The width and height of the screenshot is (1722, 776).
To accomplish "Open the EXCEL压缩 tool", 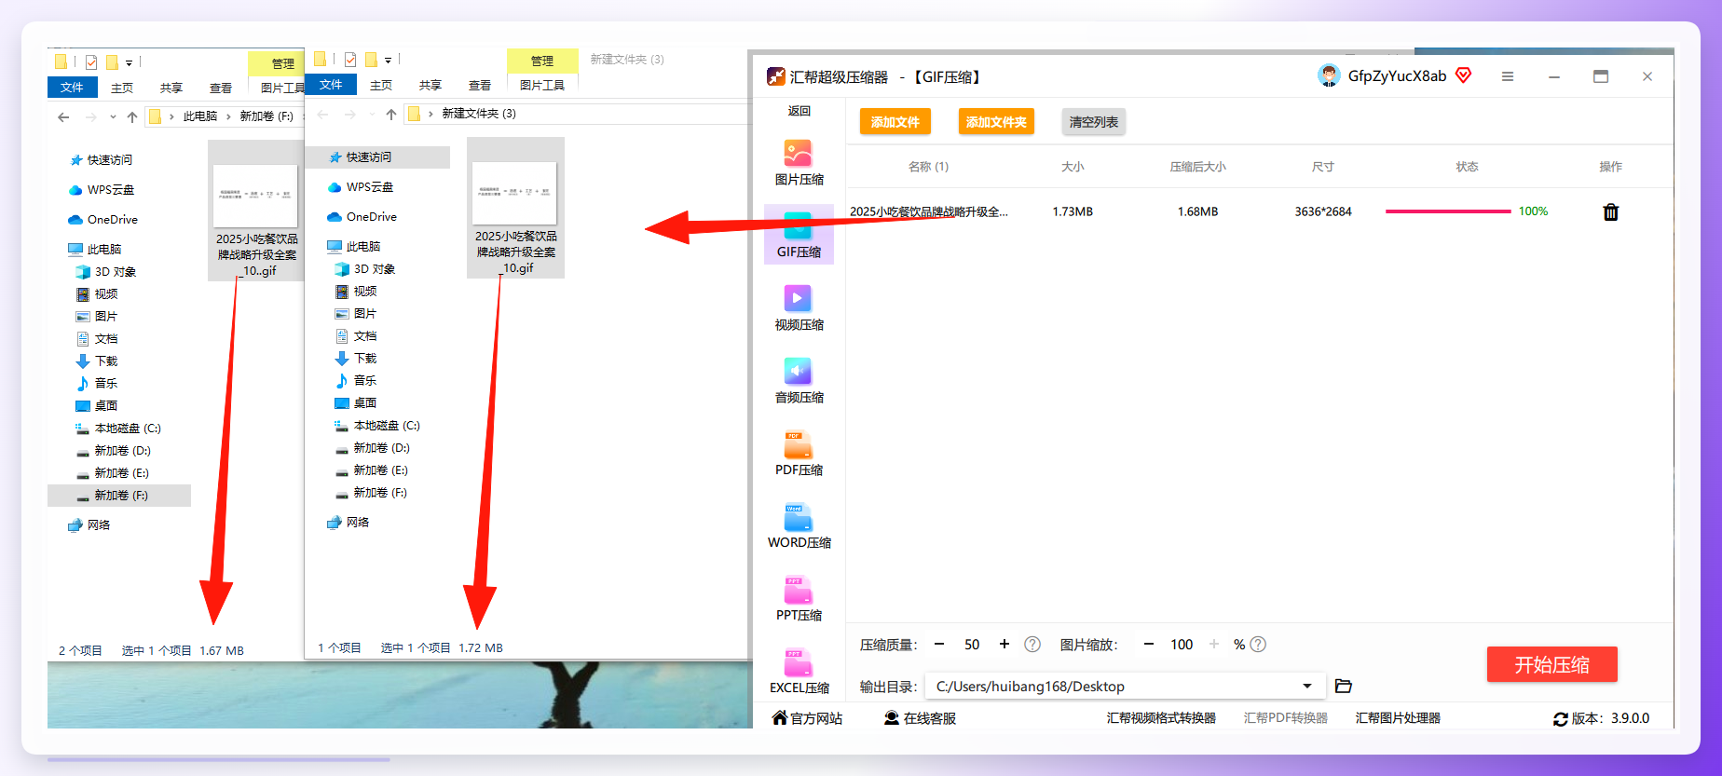I will [x=799, y=671].
